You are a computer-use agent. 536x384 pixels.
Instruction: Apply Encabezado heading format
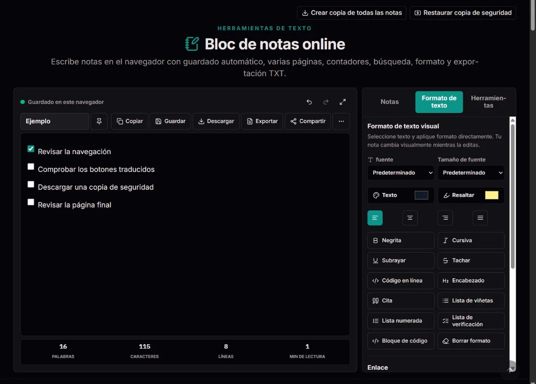tap(471, 280)
